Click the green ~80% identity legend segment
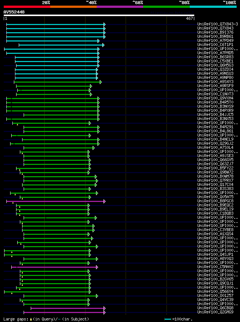 (166, 7)
